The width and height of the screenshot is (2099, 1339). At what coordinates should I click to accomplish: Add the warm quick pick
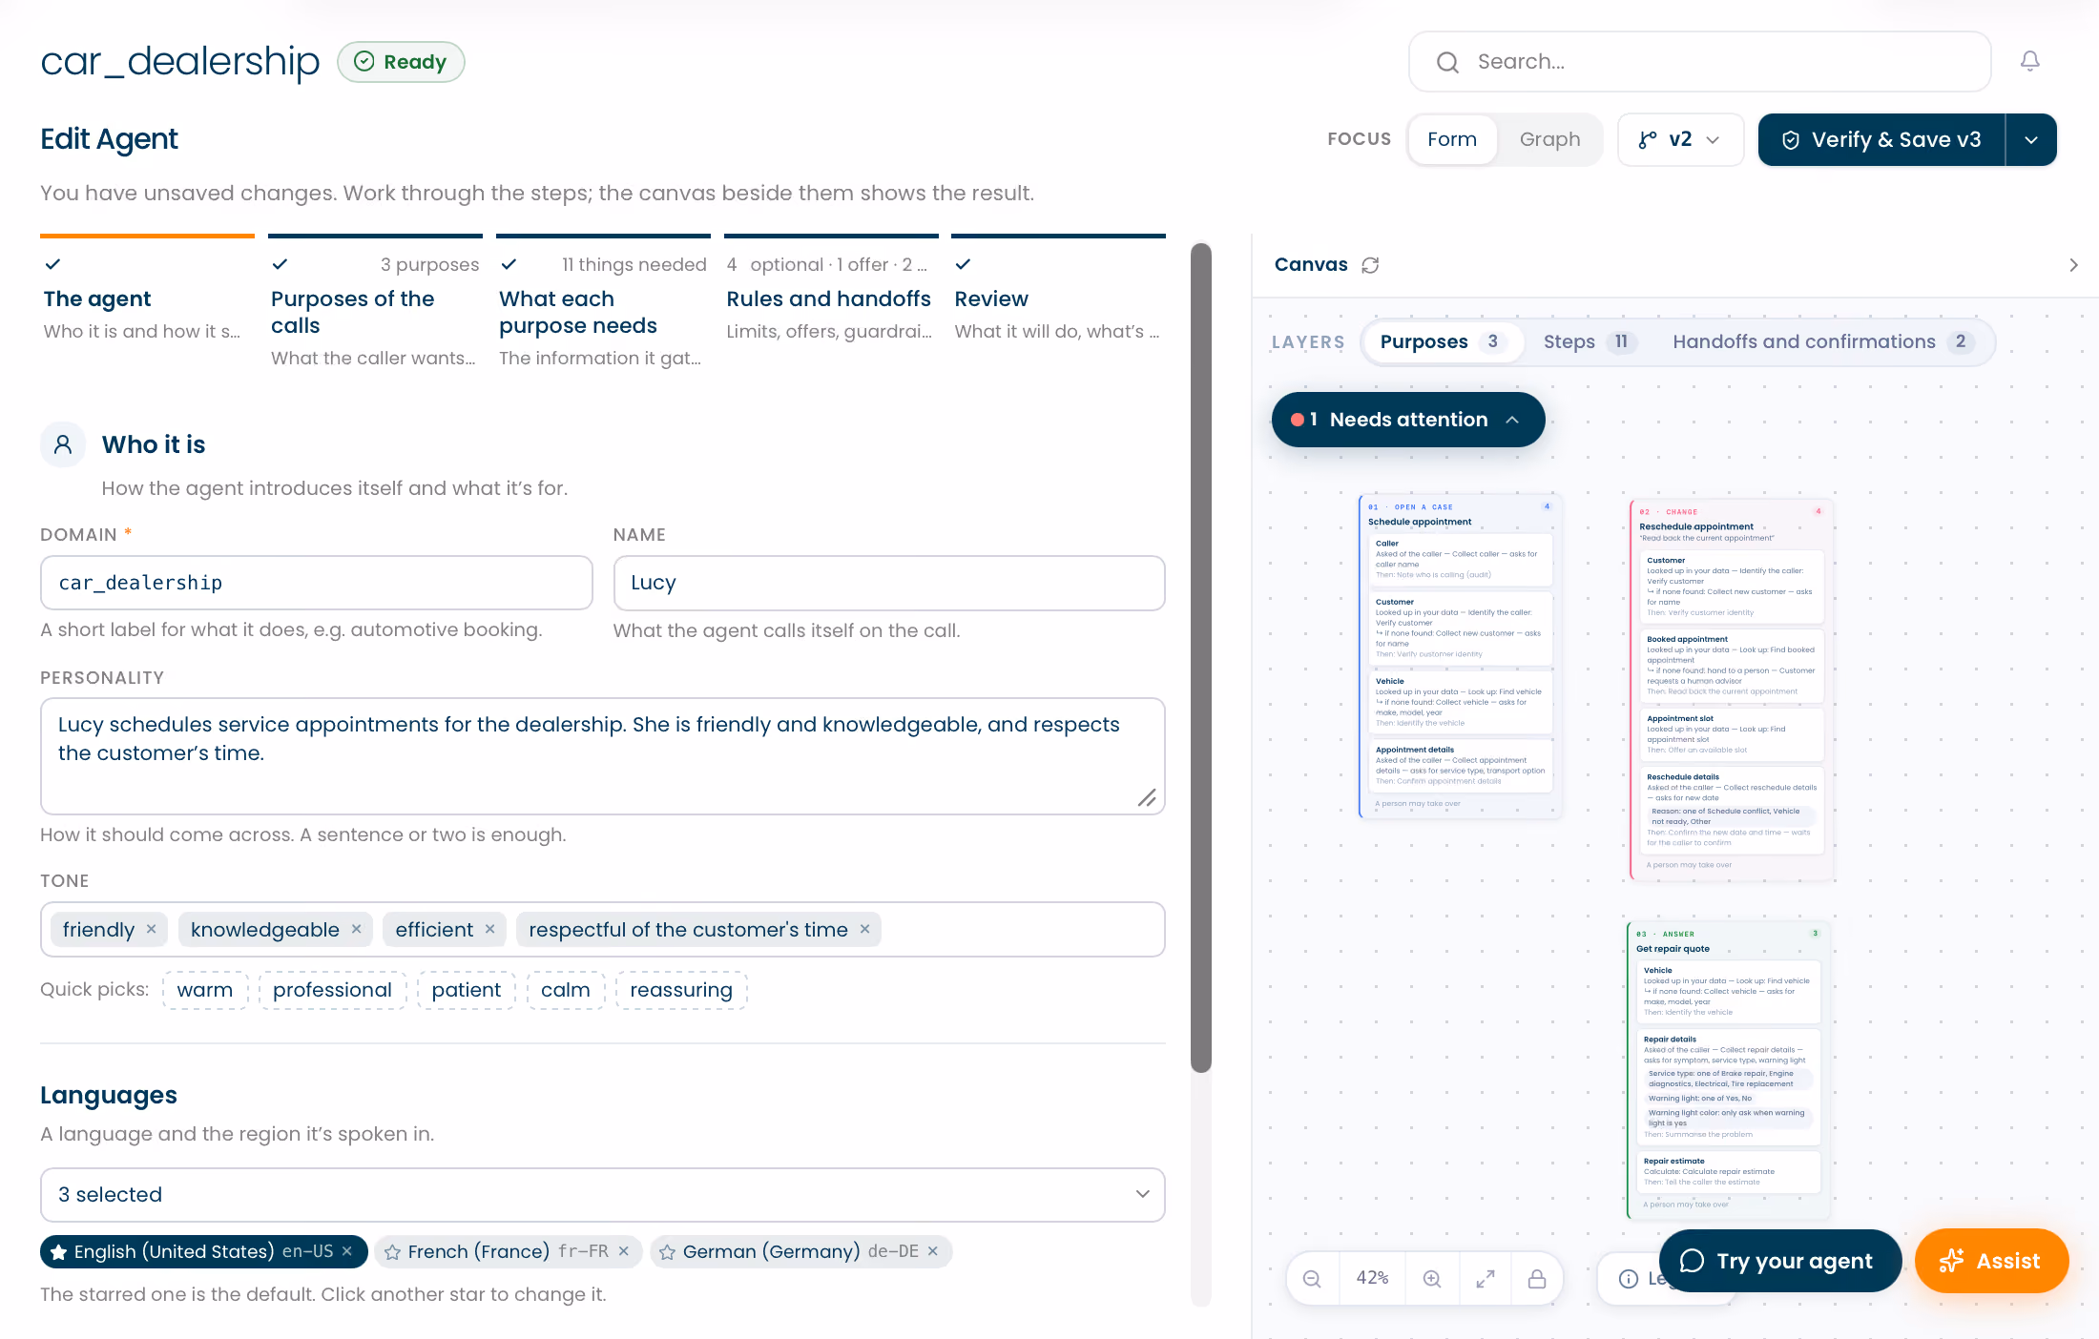pyautogui.click(x=205, y=990)
